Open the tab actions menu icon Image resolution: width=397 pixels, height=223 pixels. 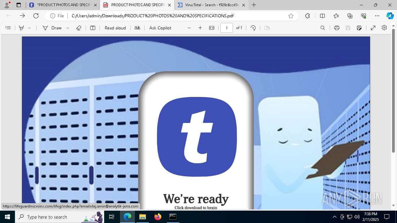pyautogui.click(x=19, y=5)
